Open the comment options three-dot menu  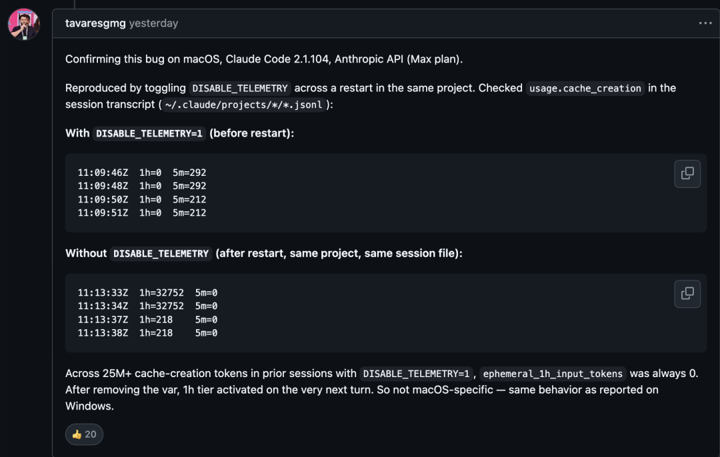tap(705, 23)
